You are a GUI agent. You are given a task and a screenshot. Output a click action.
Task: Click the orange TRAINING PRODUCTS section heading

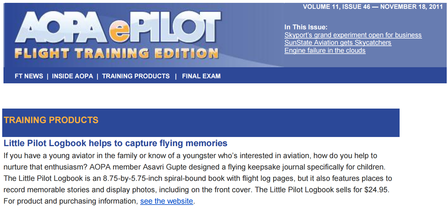[51, 120]
